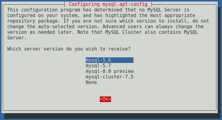222x120 pixels.
Task: Click the dark shadow beneath the dialog
Action: 112,116
